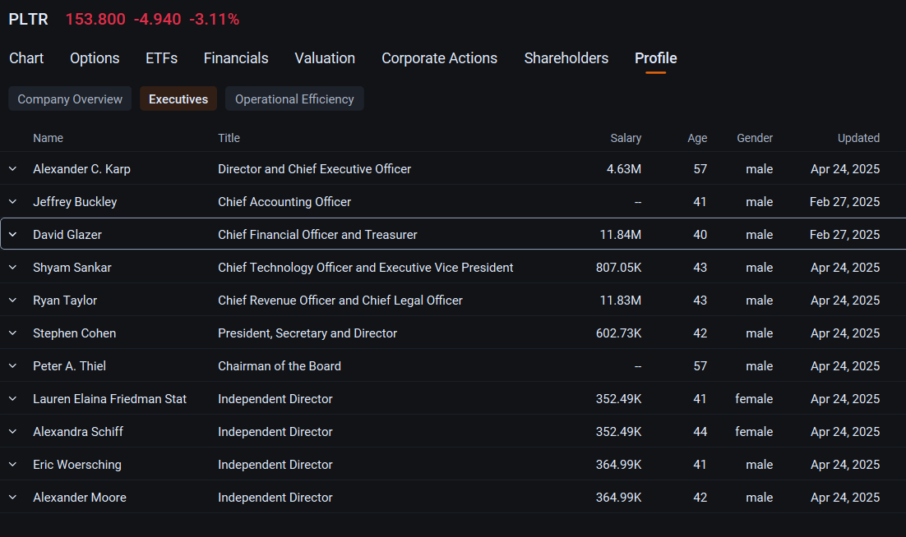906x537 pixels.
Task: Open the Financials tab
Action: click(x=236, y=58)
